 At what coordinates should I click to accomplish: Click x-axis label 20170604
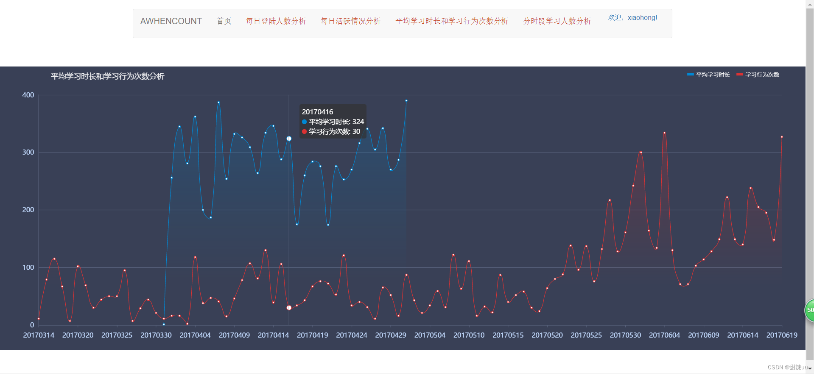[x=664, y=335]
